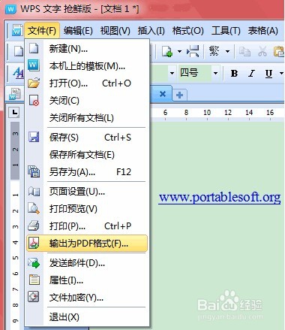The width and height of the screenshot is (285, 330).
Task: Click the File Encryption icon
Action: coord(34,297)
